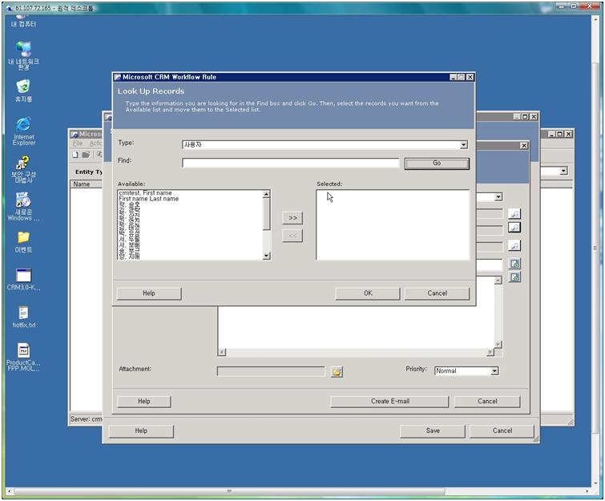Click the focused lookup magnifier with dark border

coord(514,228)
